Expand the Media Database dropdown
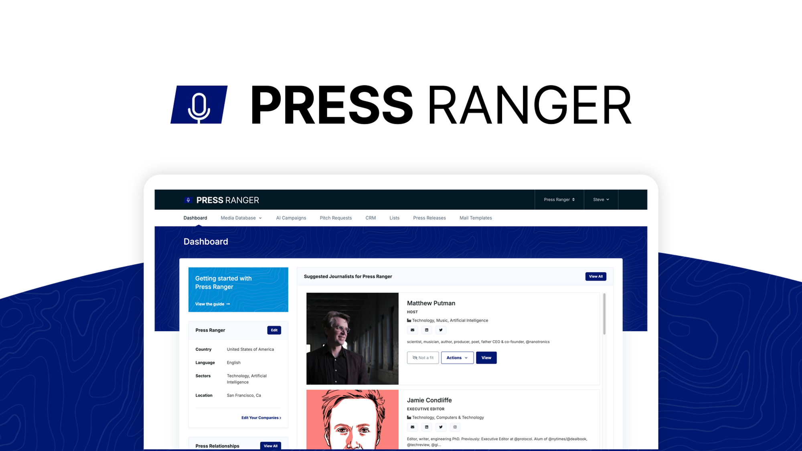This screenshot has height=451, width=802. (241, 218)
